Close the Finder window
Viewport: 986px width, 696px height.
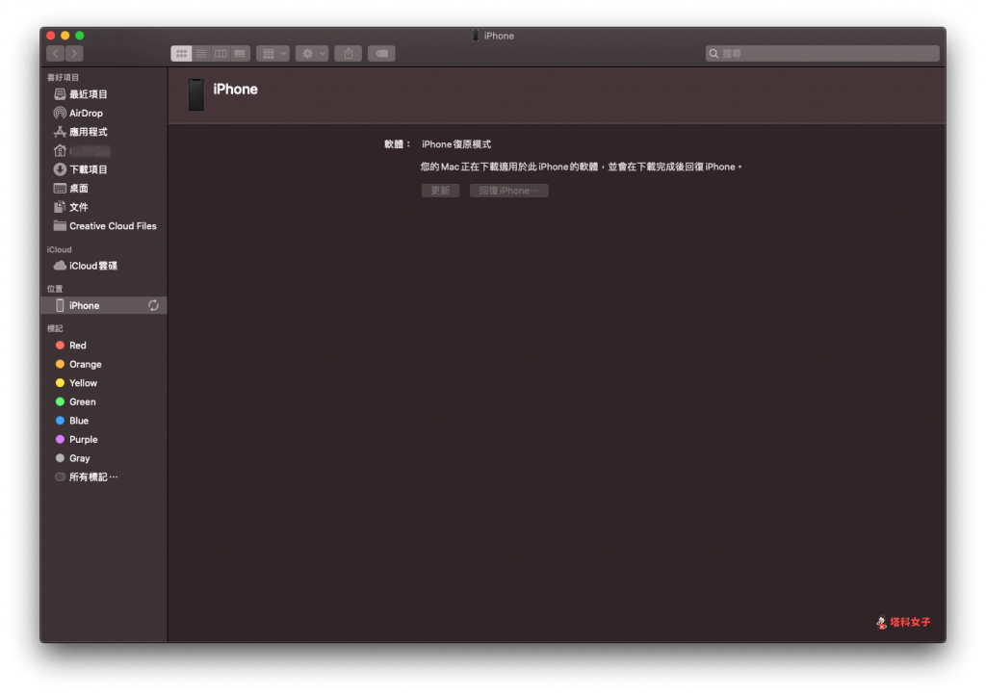[51, 36]
